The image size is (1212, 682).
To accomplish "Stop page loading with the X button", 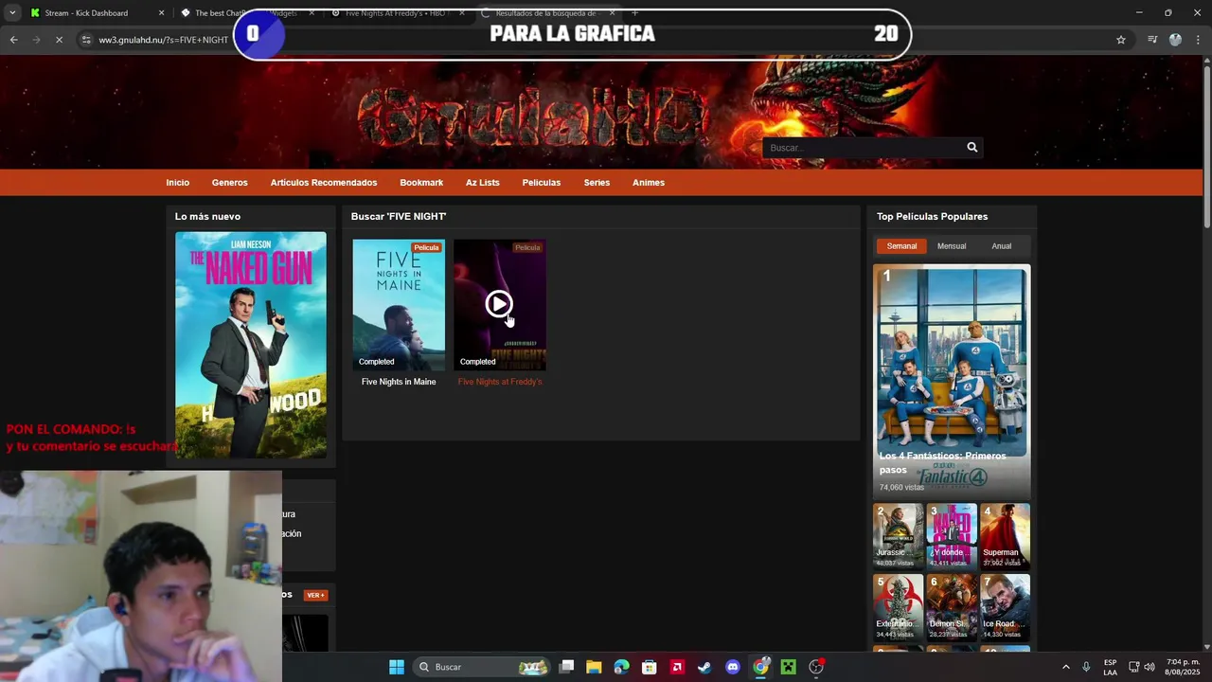I will [x=59, y=40].
